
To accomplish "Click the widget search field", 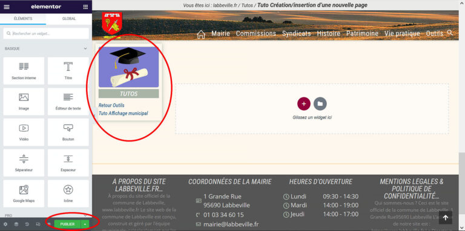I will 46,33.
